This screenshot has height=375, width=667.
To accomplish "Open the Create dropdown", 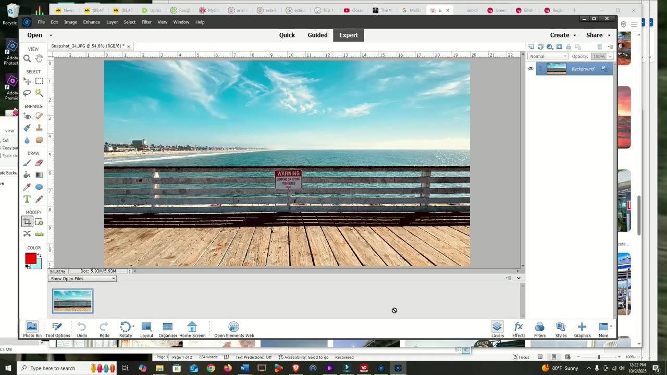I will [x=563, y=35].
